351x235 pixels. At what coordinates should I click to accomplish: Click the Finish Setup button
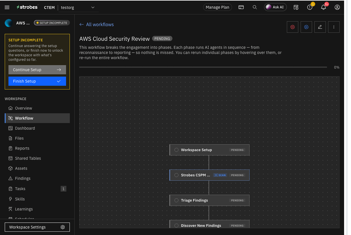point(37,81)
